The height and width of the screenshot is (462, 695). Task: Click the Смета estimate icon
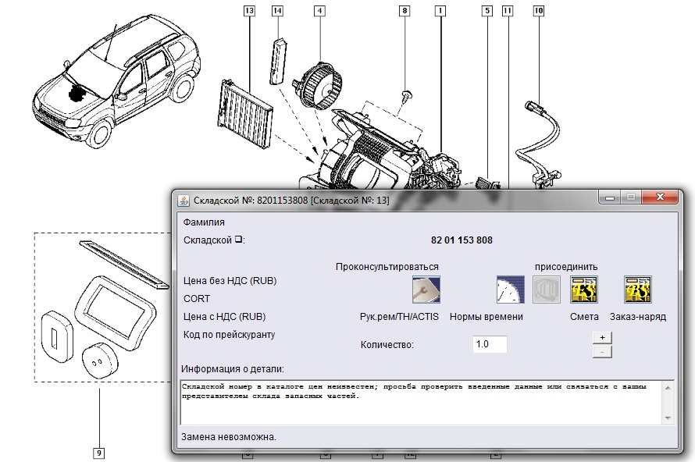tap(584, 290)
